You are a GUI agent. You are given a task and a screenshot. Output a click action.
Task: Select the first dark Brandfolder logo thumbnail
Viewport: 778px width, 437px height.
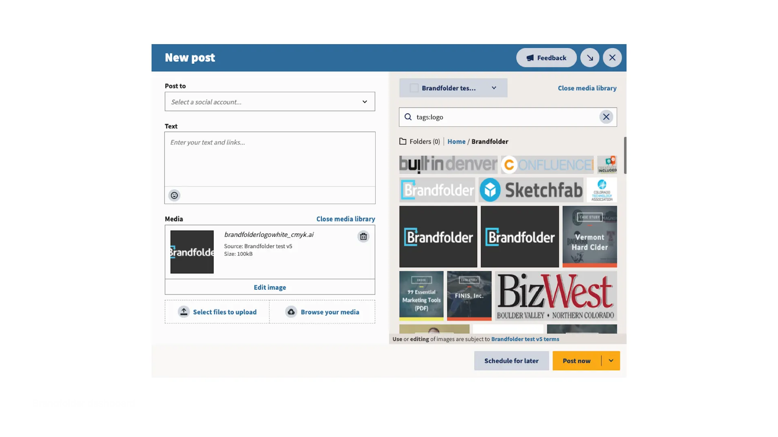point(438,237)
